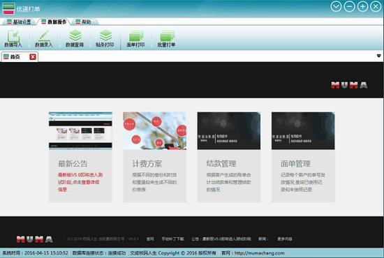The width and height of the screenshot is (384, 258).
Task: Click the MUMA logo in footer
Action: pyautogui.click(x=35, y=239)
